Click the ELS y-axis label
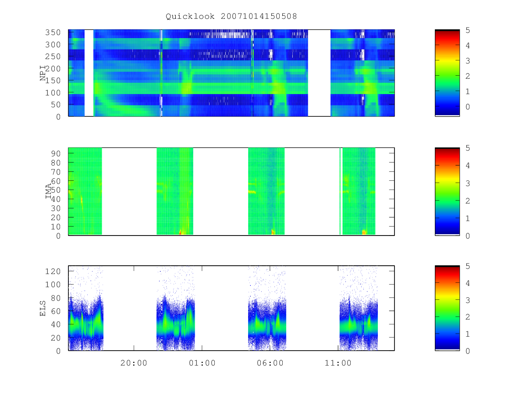526x394 pixels. (x=43, y=308)
